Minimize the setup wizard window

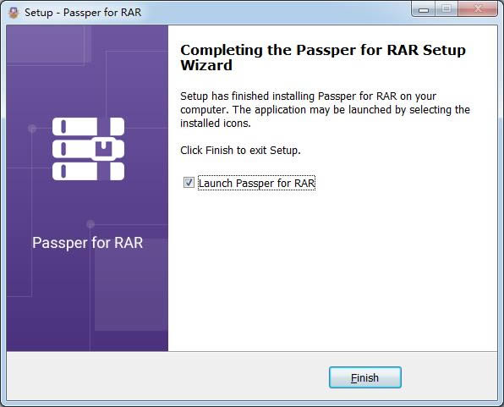424,8
